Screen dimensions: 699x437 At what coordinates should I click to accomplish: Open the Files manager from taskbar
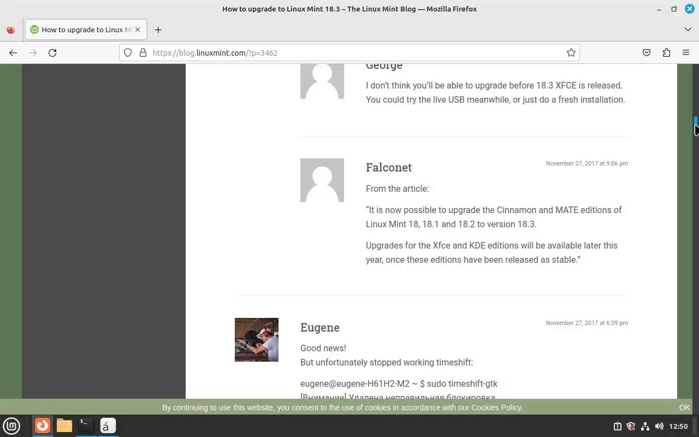coord(64,426)
